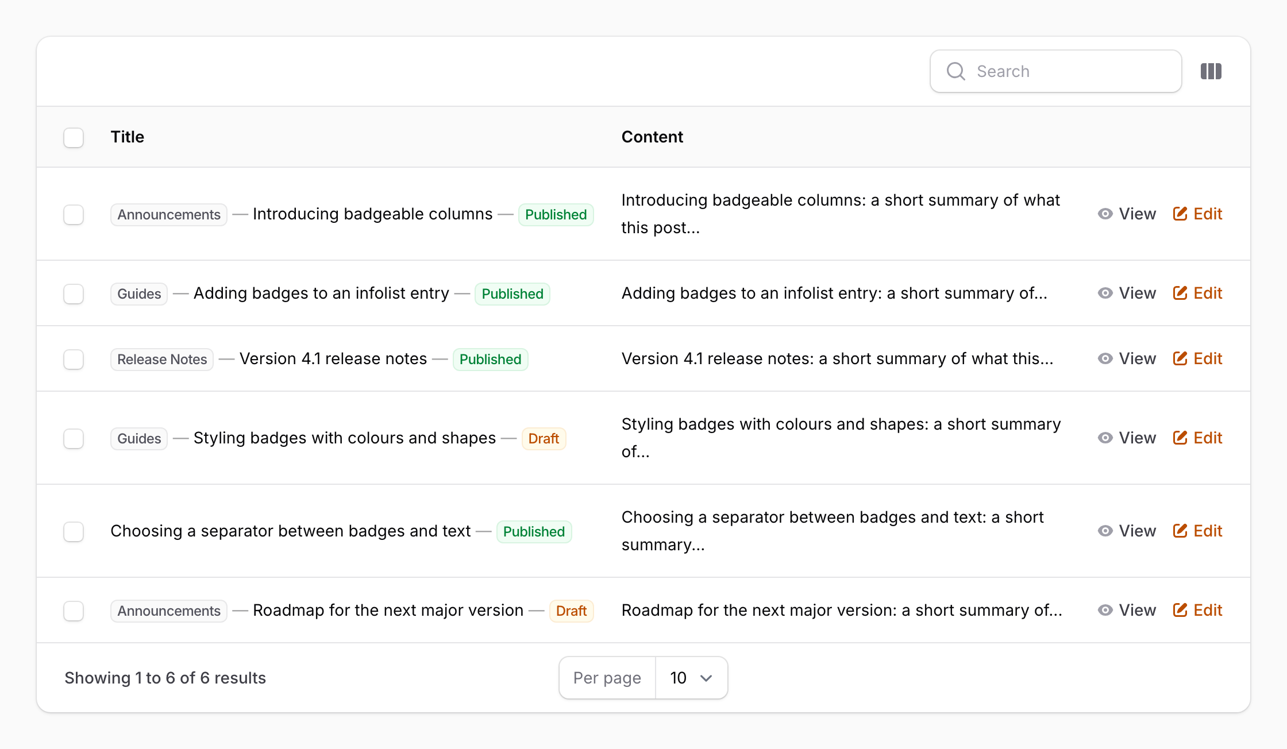The height and width of the screenshot is (749, 1287).
Task: Edit the Adding badges to an infolist entry post
Action: pos(1197,293)
